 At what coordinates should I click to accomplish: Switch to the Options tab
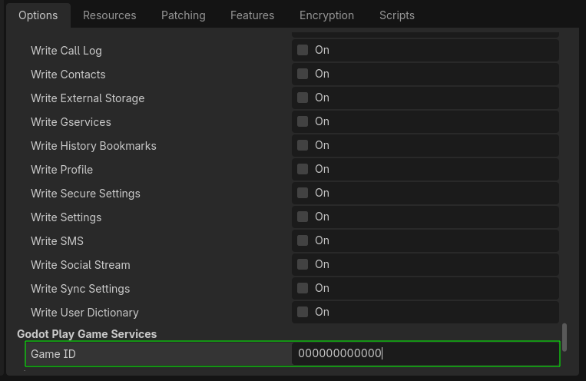coord(38,15)
